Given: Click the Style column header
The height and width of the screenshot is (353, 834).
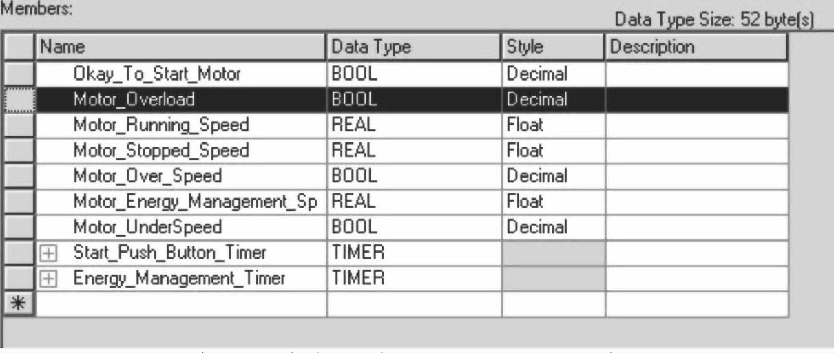Looking at the screenshot, I should click(x=553, y=47).
